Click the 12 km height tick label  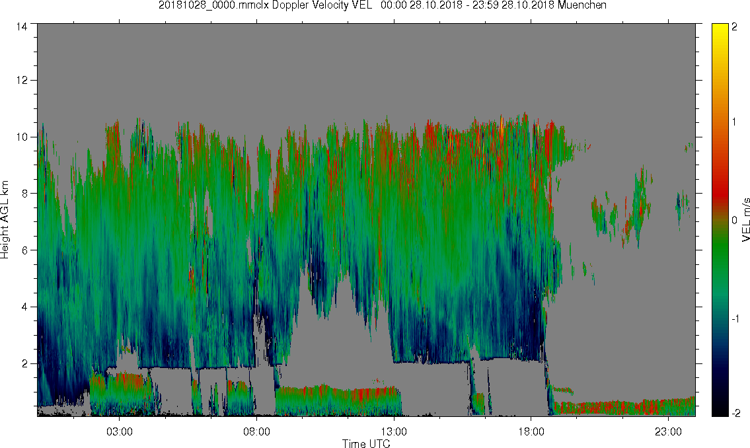(22, 80)
